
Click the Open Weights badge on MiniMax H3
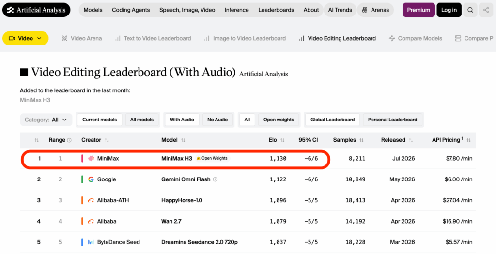pos(213,158)
